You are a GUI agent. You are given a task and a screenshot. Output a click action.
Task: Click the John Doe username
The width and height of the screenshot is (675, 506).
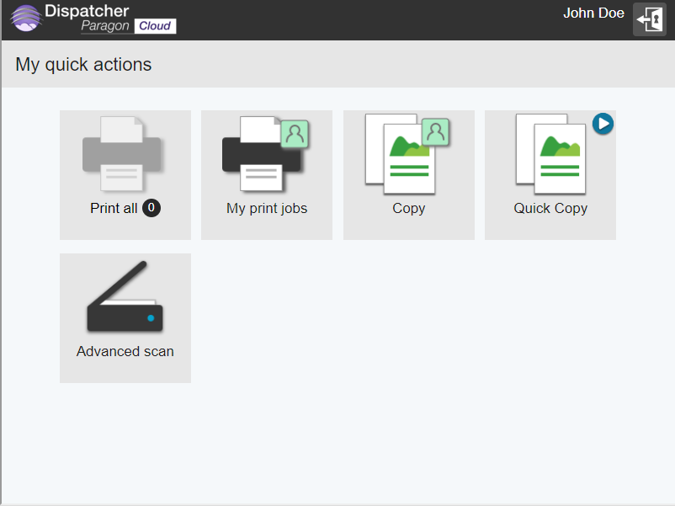[593, 13]
